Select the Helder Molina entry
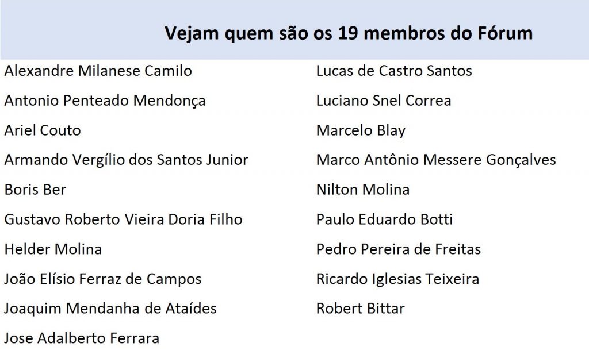Image resolution: width=589 pixels, height=362 pixels. click(53, 249)
